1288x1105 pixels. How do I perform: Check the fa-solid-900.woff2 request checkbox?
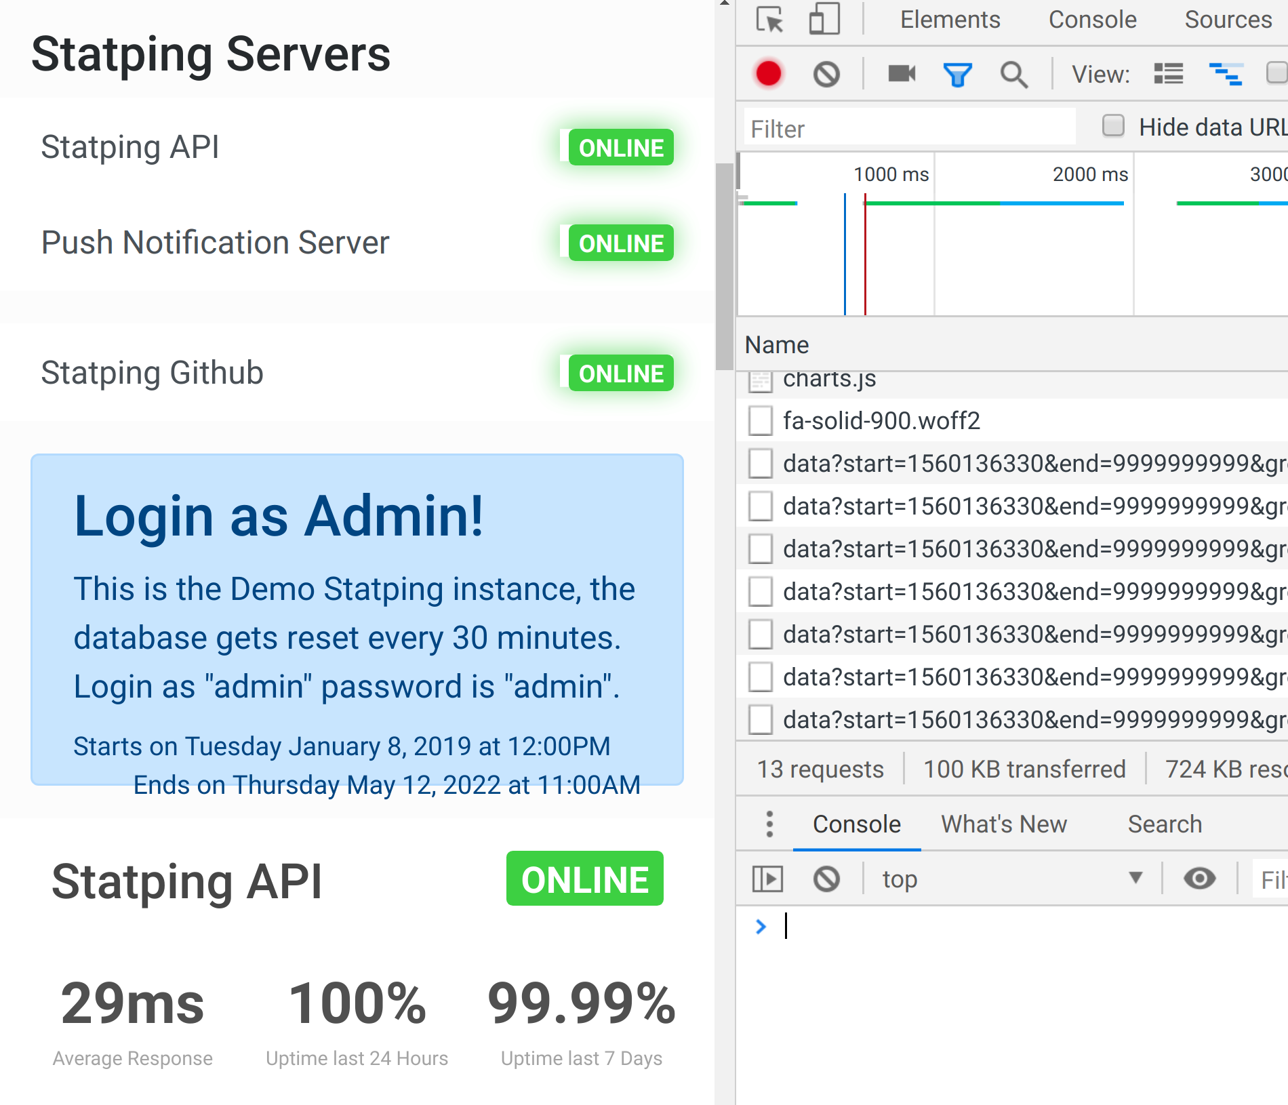point(760,420)
